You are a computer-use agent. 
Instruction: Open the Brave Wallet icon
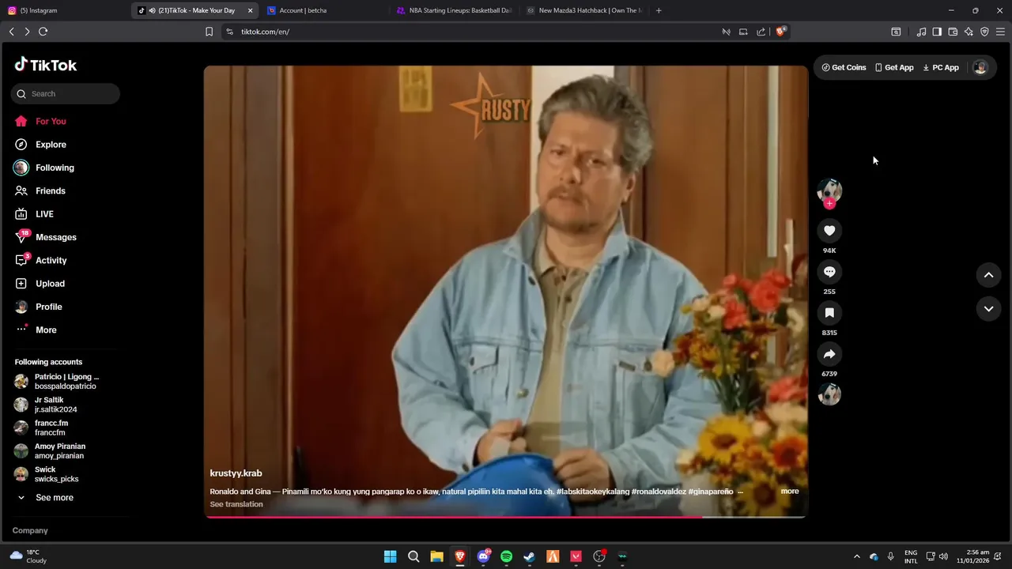(x=953, y=32)
